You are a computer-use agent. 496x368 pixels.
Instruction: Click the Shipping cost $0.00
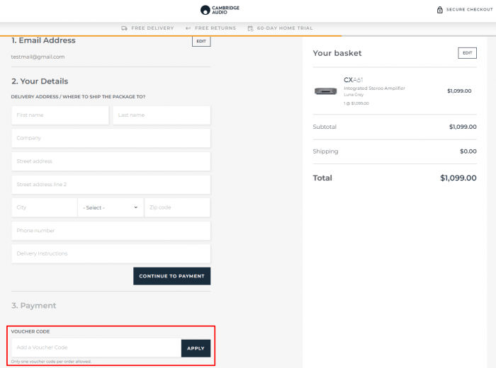point(468,151)
